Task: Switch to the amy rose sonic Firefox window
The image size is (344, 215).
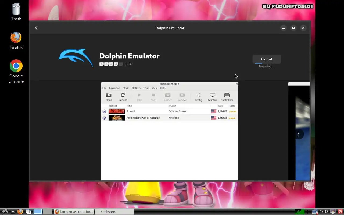Action: (x=74, y=212)
